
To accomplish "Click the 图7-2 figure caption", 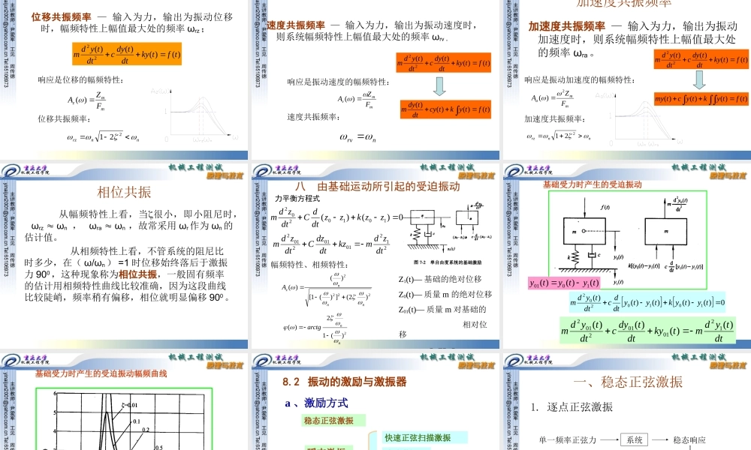I will pyautogui.click(x=448, y=262).
